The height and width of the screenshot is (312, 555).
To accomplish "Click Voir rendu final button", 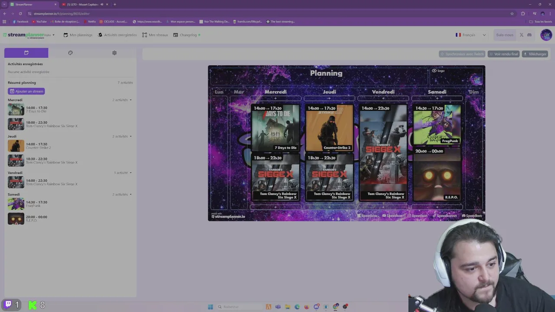I will coord(503,54).
